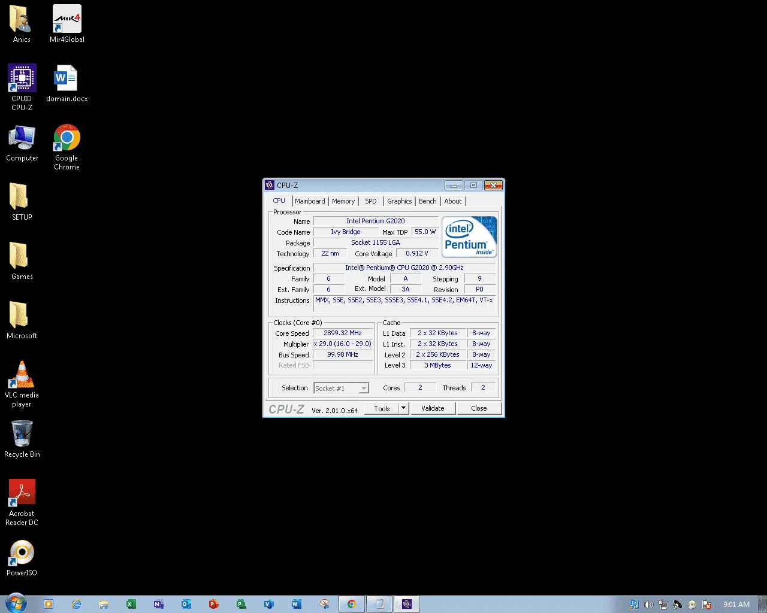Switch to the SPD tab
Screen dimensions: 767x613
click(x=371, y=201)
